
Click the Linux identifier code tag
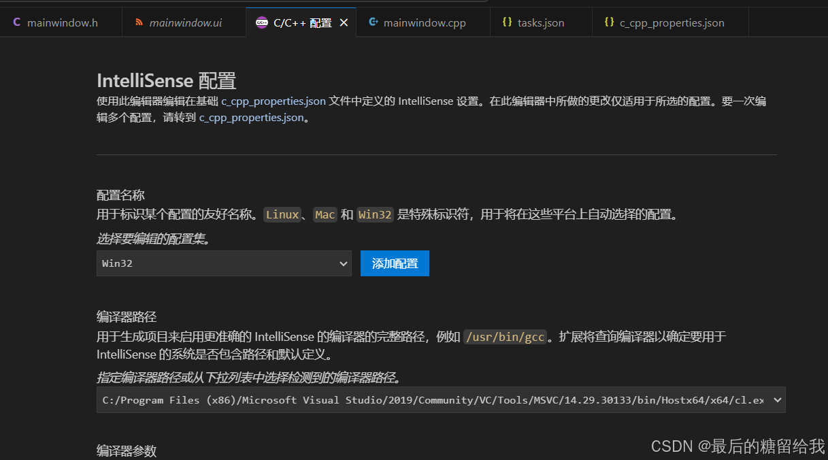pyautogui.click(x=282, y=215)
